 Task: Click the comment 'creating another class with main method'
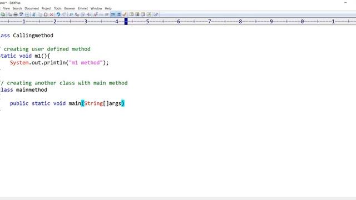click(x=67, y=83)
